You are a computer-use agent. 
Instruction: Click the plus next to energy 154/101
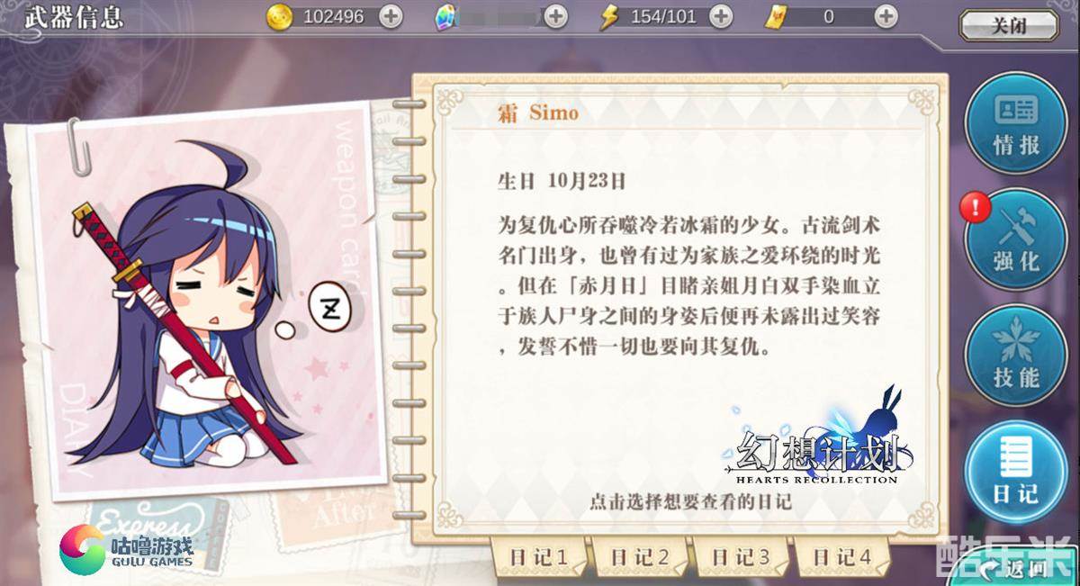721,16
